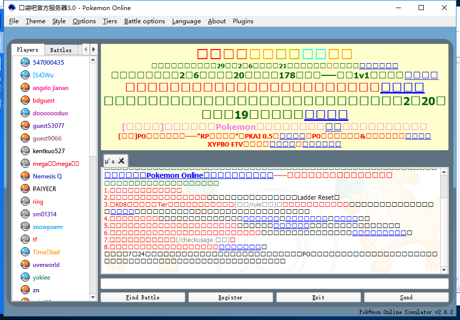
Task: Switch to the Players tab
Action: 28,50
